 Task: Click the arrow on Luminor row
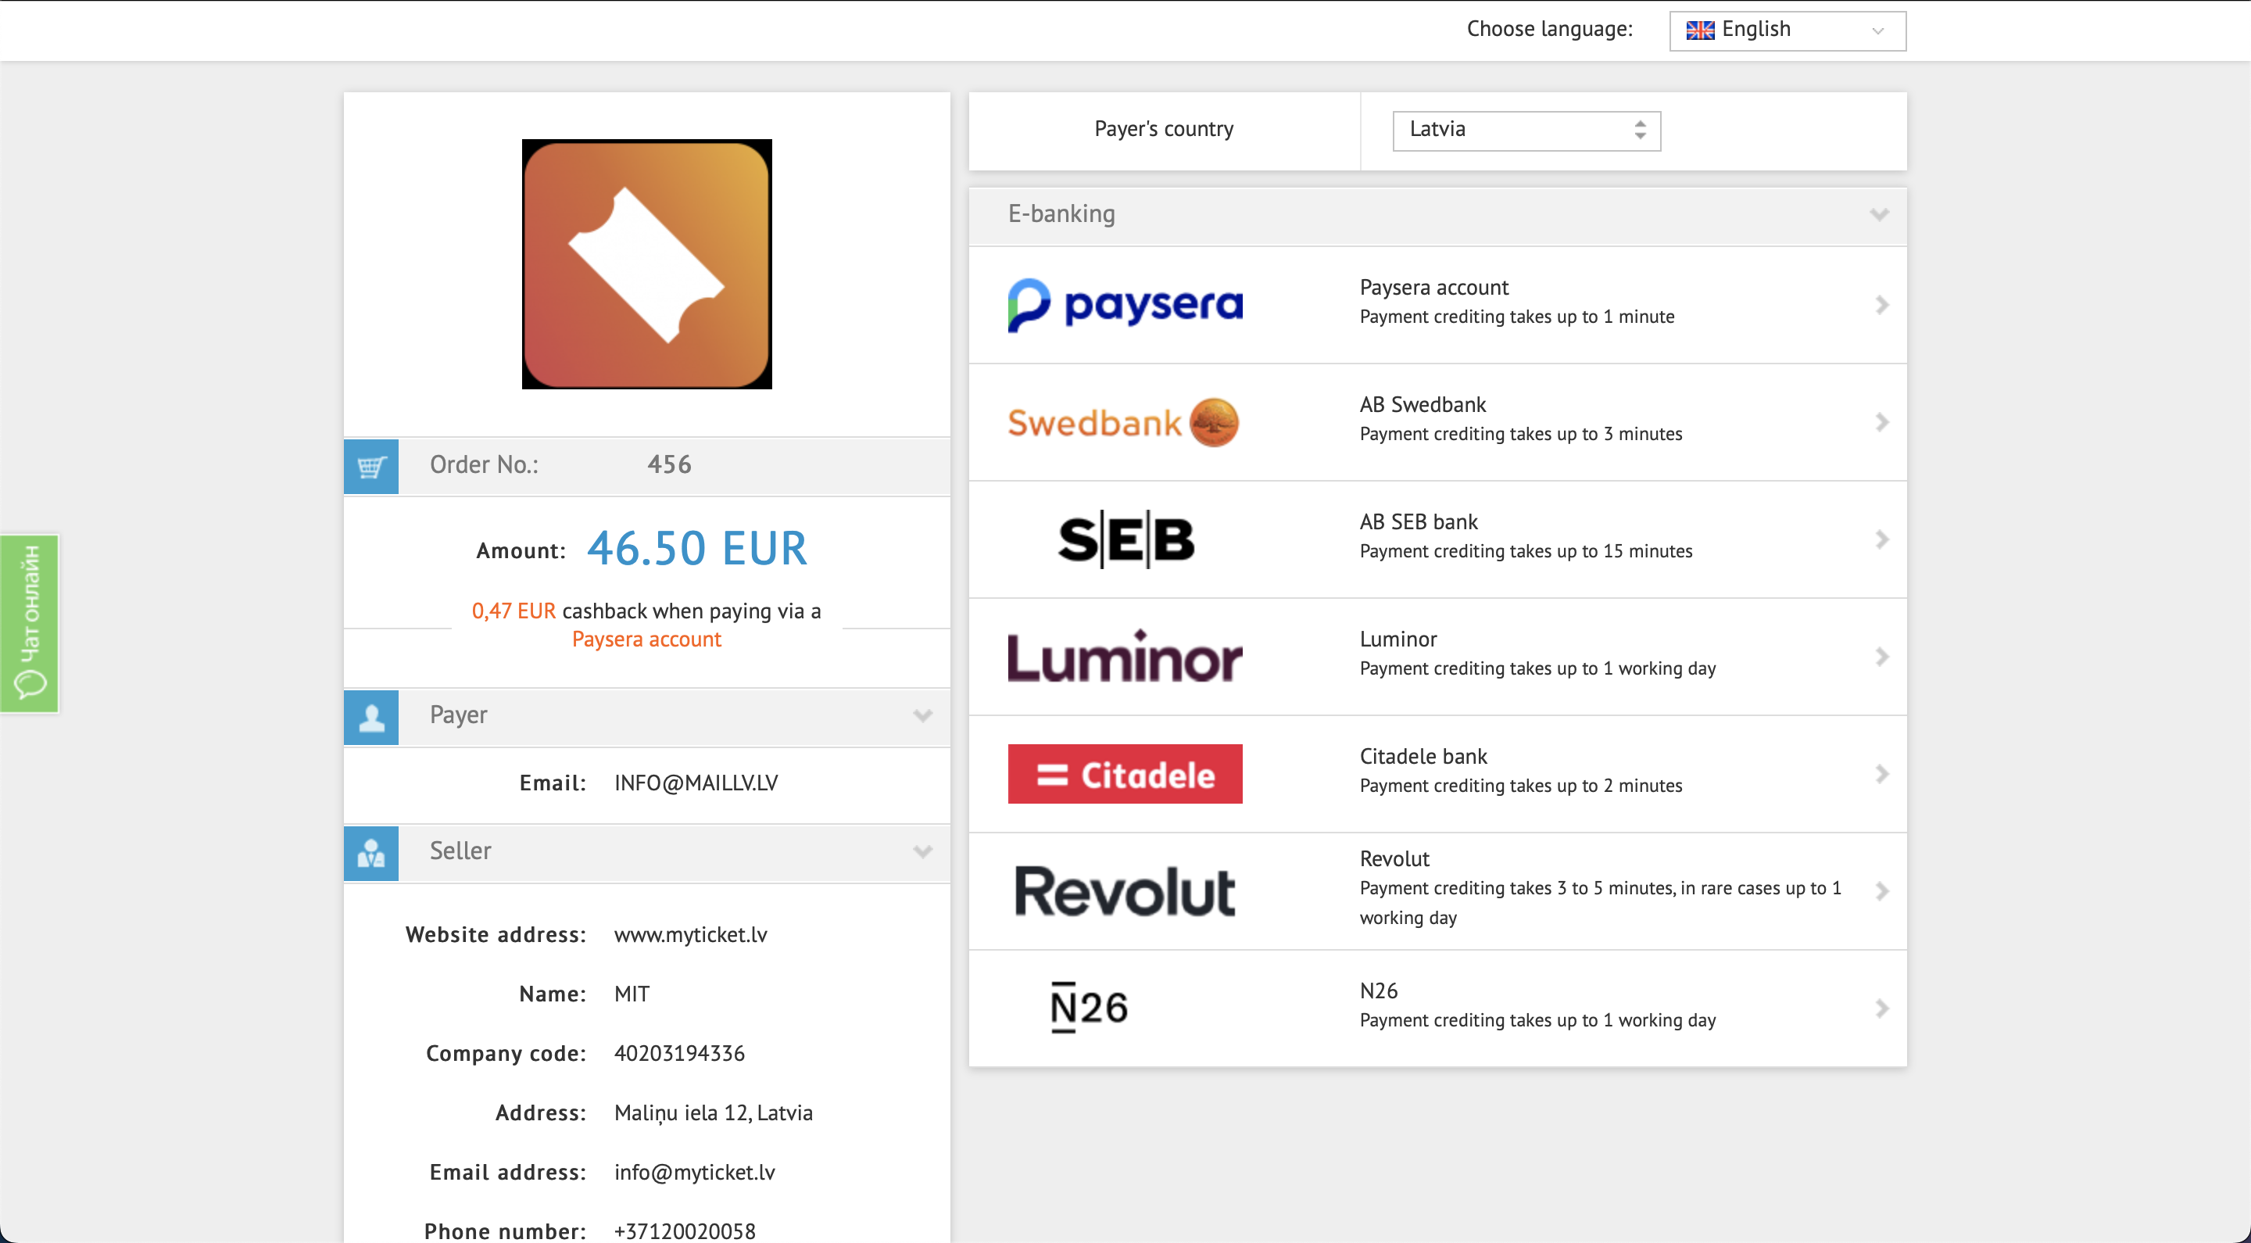(x=1881, y=657)
